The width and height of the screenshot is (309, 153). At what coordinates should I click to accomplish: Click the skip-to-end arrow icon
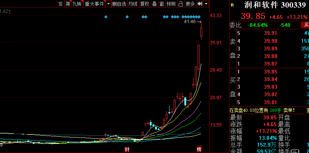point(200,4)
